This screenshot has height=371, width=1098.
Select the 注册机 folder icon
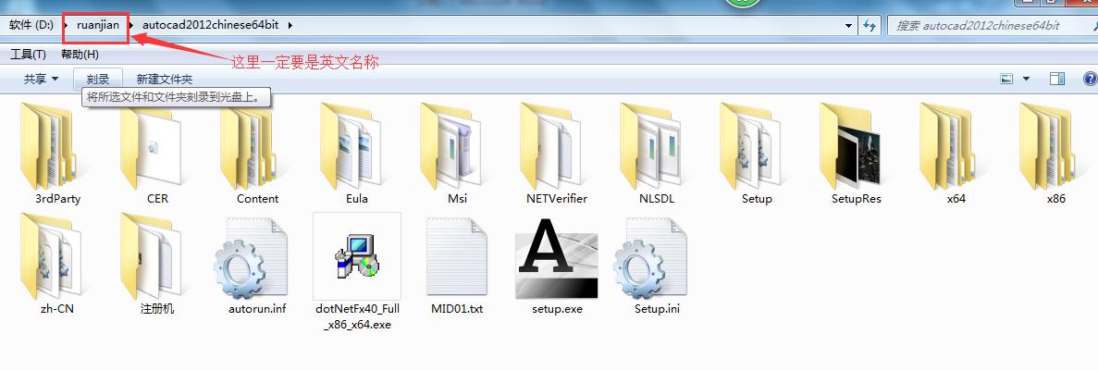(151, 256)
